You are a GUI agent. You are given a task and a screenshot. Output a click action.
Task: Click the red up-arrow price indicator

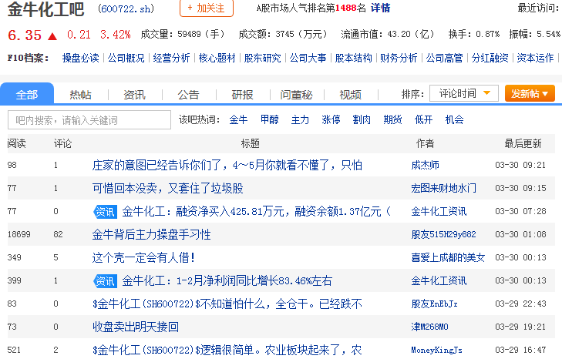click(52, 36)
